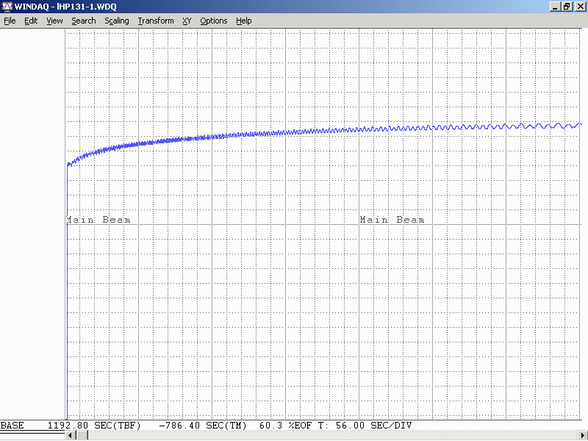Open the Transform menu

click(x=155, y=21)
